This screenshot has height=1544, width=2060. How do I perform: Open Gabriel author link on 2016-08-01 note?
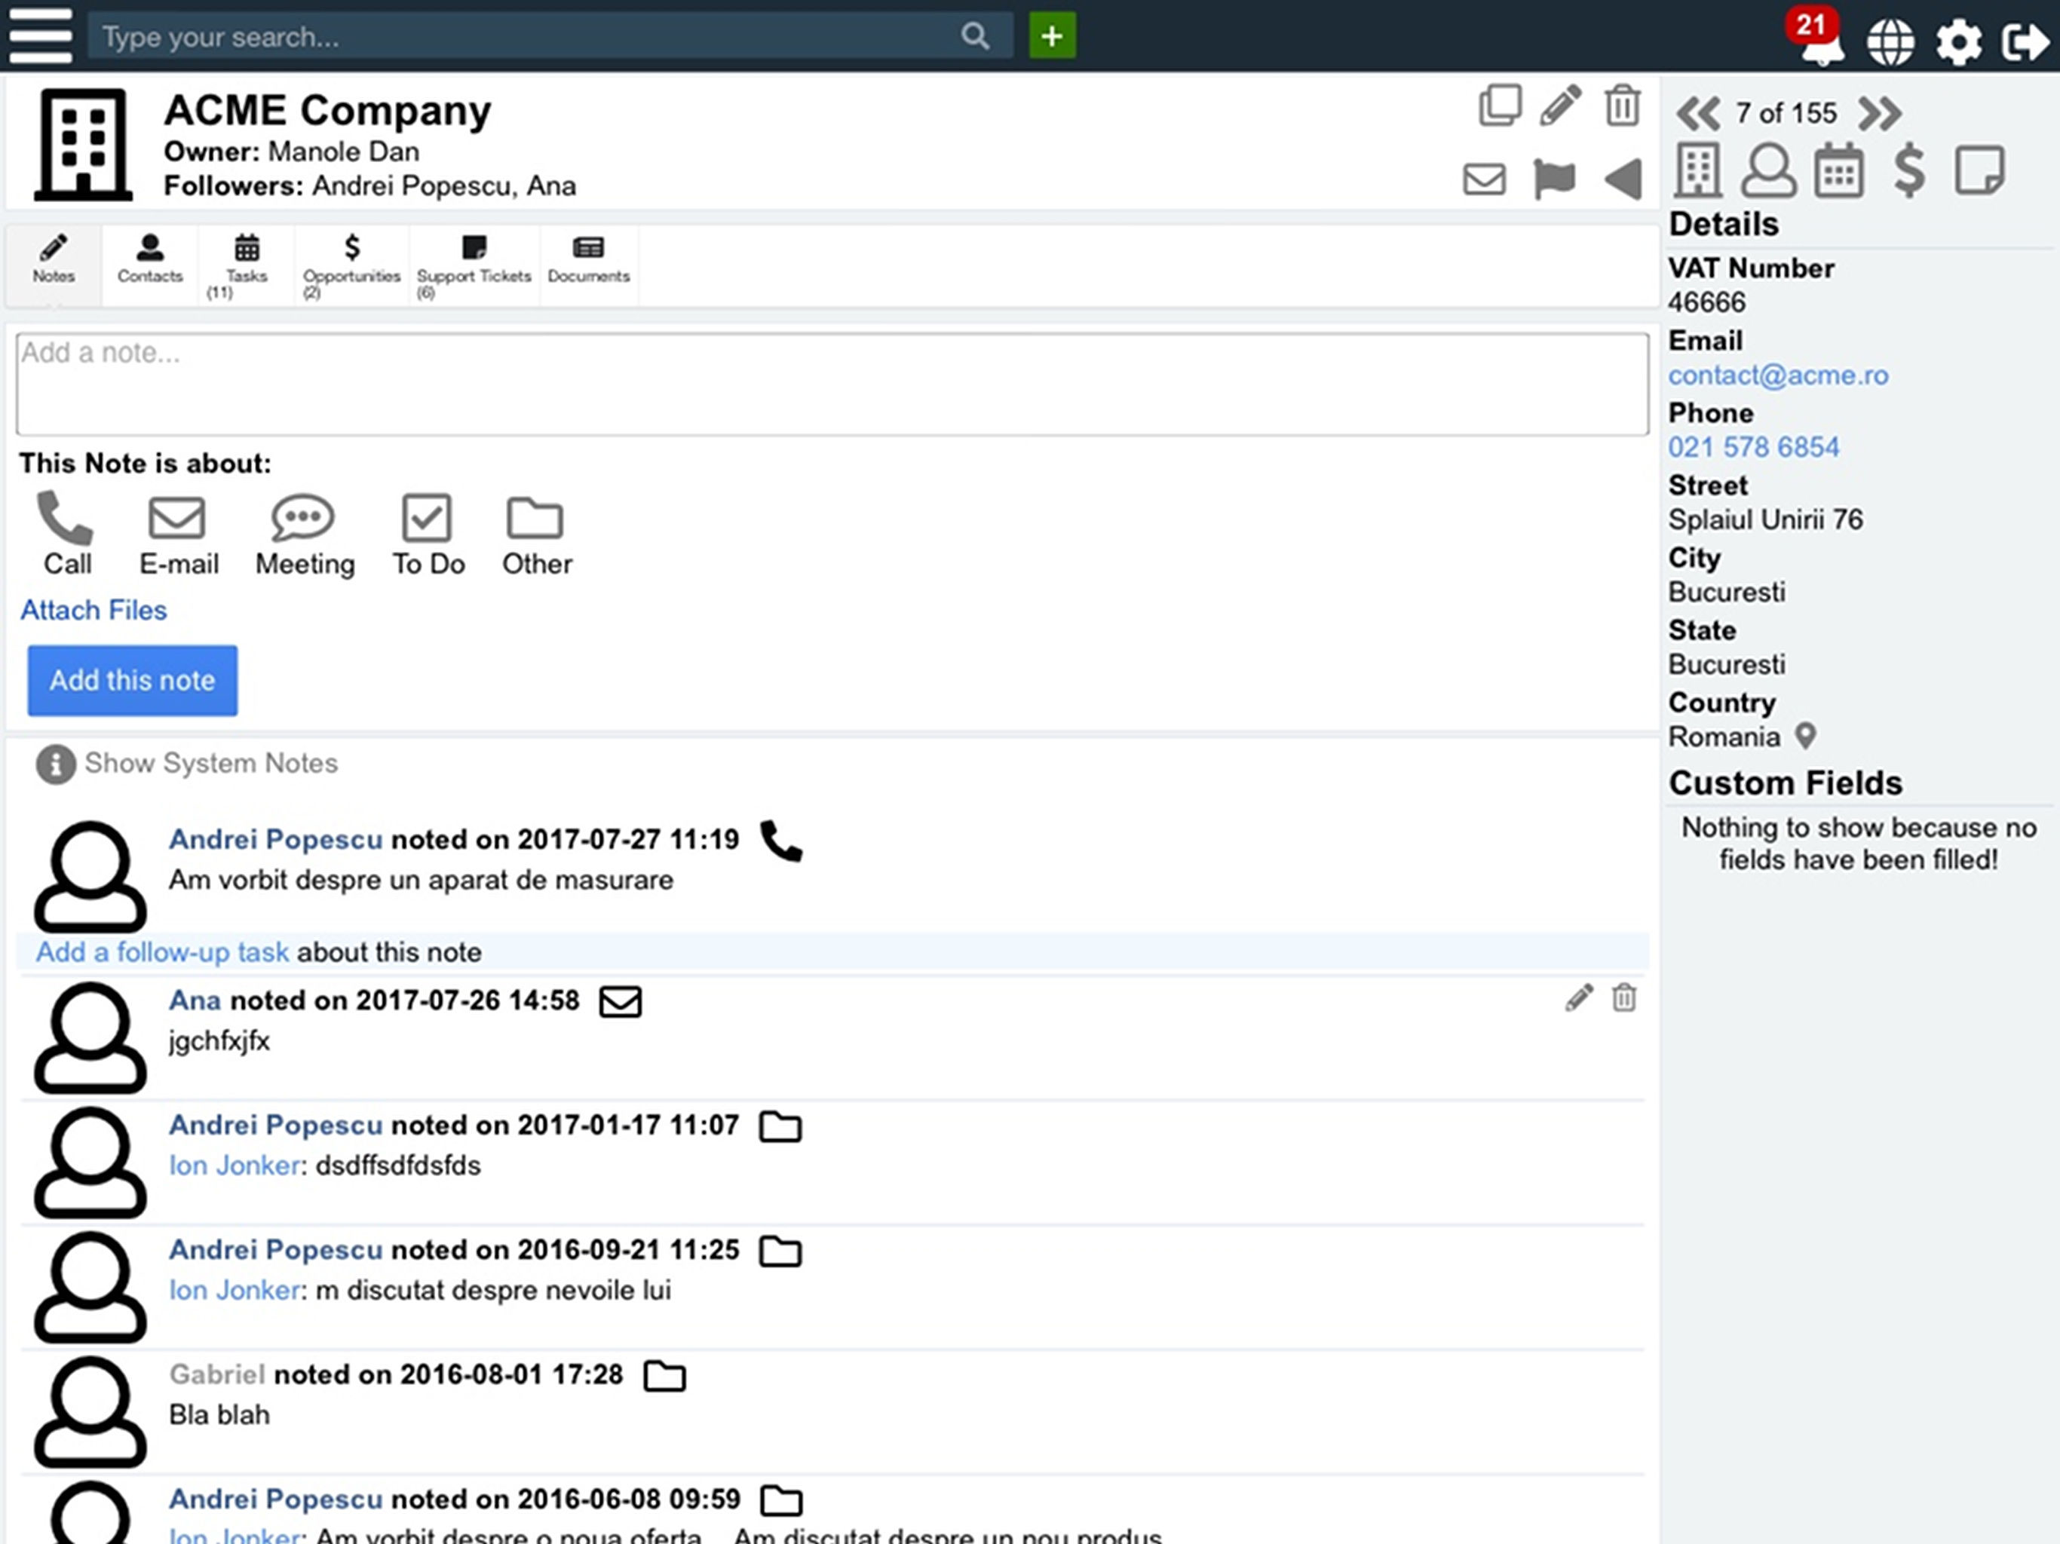point(217,1374)
